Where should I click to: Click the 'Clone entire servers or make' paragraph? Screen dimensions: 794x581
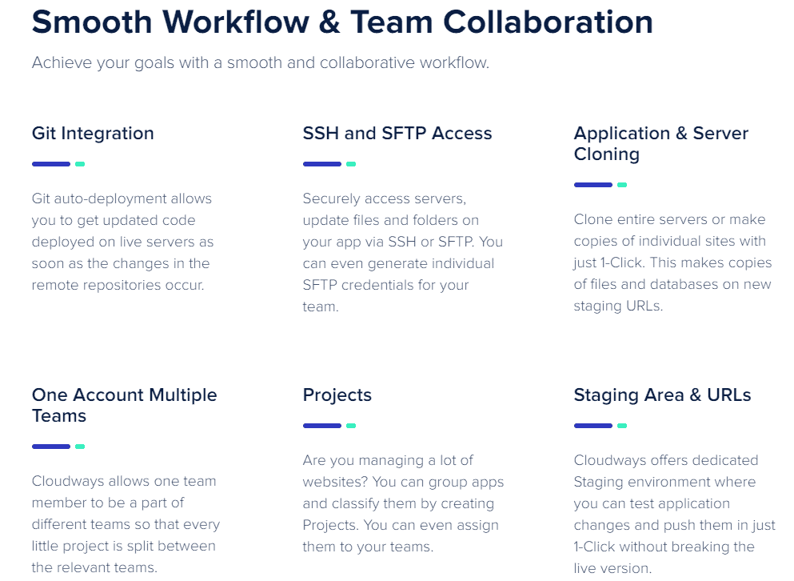672,262
